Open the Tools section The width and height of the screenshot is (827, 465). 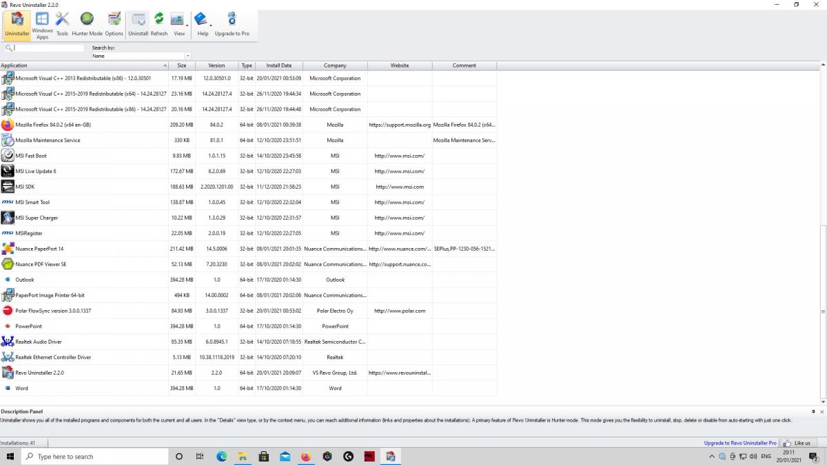pos(62,24)
